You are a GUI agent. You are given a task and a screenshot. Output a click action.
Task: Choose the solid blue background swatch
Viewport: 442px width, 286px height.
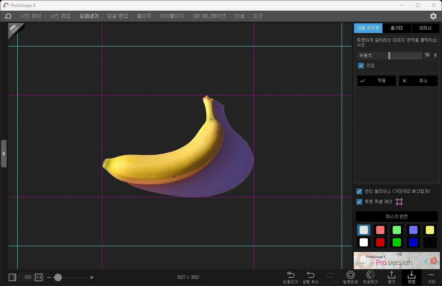point(413,242)
